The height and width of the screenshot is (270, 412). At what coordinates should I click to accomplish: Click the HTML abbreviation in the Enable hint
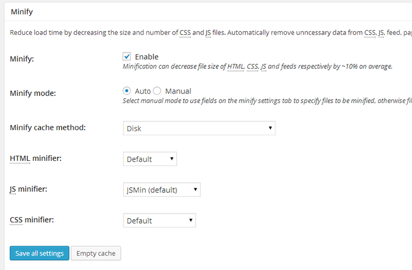[x=235, y=66]
